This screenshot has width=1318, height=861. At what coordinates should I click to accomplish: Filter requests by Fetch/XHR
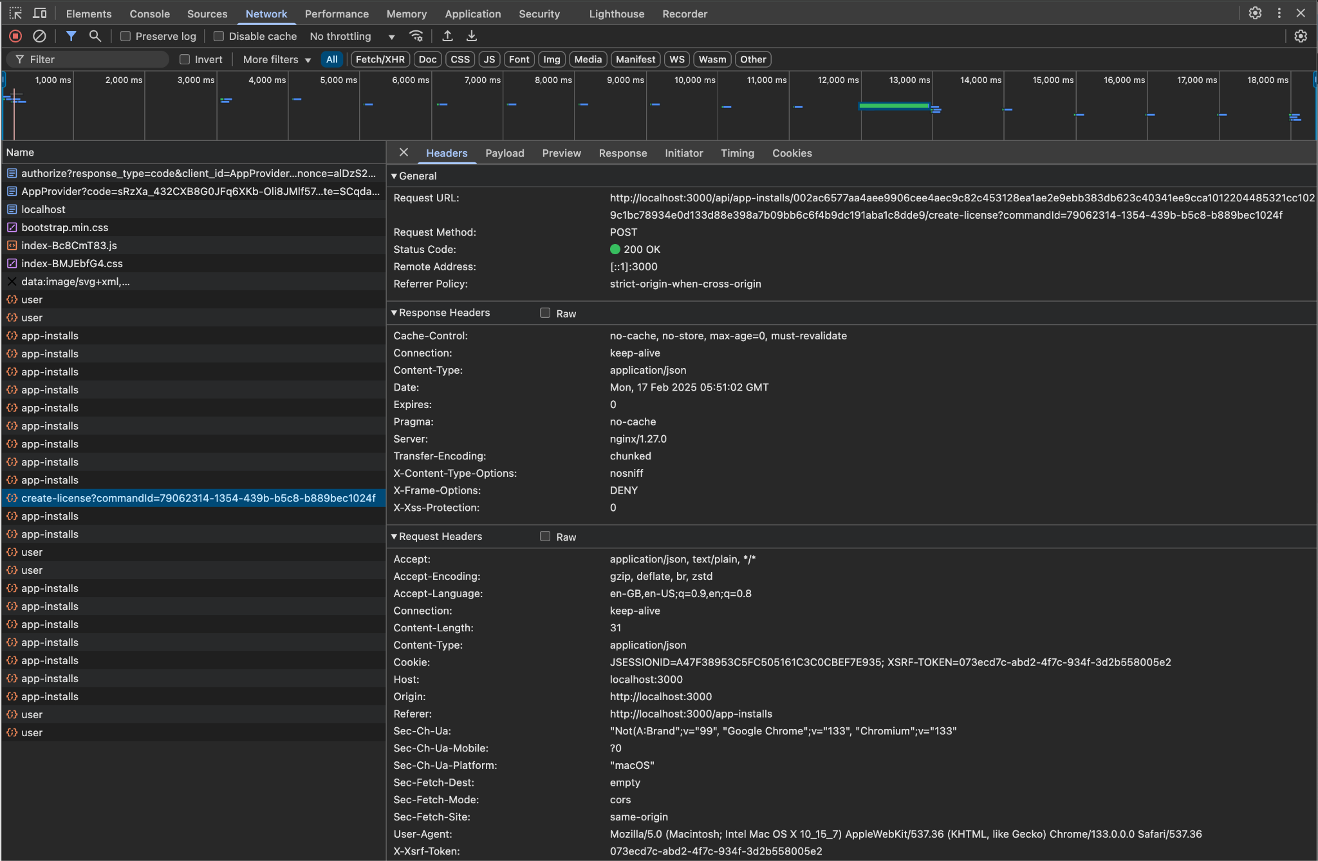pos(380,59)
